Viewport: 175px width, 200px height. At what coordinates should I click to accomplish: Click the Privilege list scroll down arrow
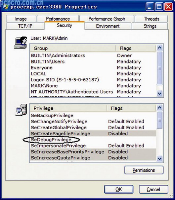point(159,159)
